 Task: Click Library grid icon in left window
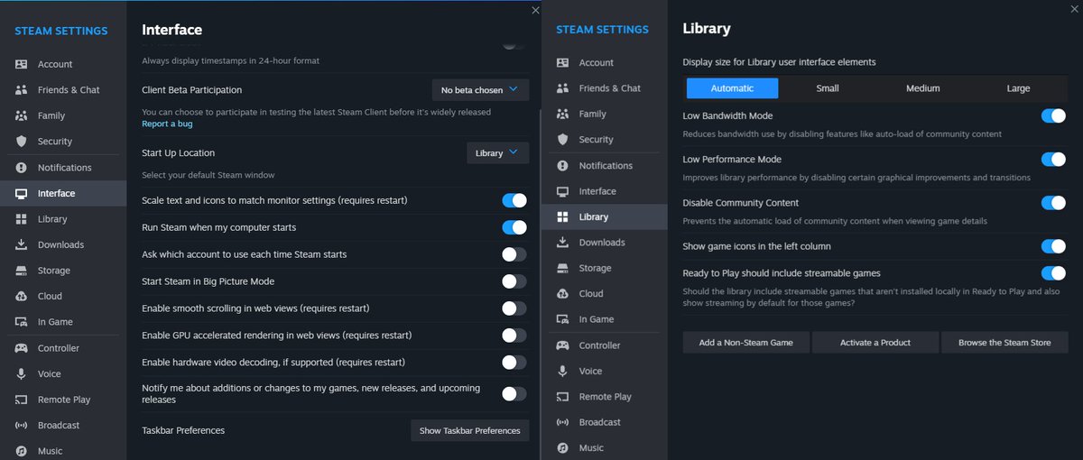[21, 219]
